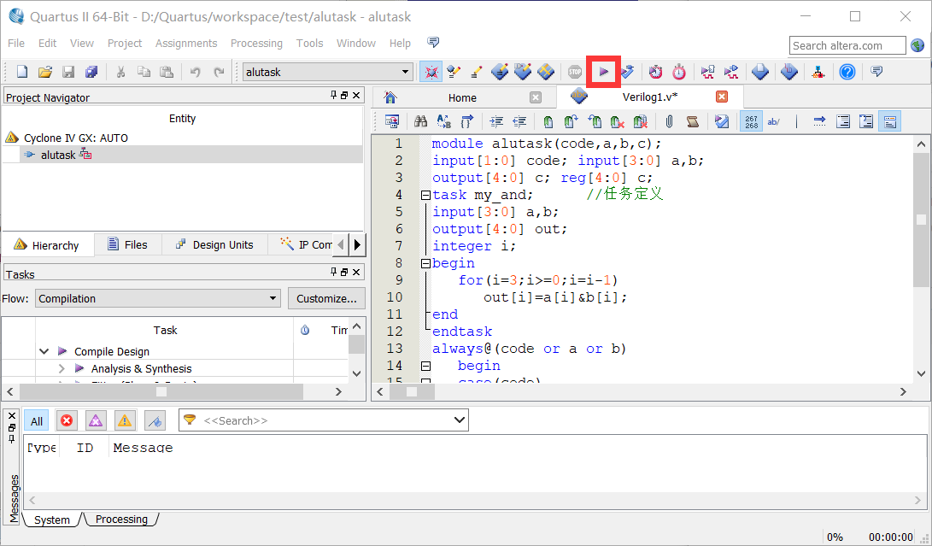The height and width of the screenshot is (546, 932).
Task: Click the Save All icon
Action: pos(91,72)
